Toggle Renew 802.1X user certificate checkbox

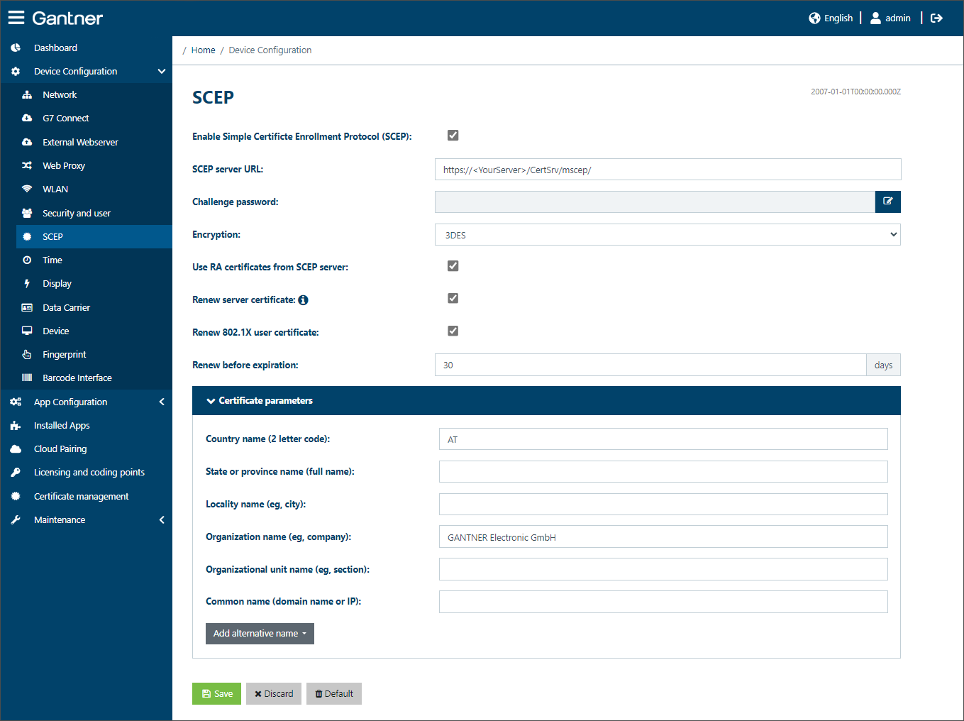453,331
